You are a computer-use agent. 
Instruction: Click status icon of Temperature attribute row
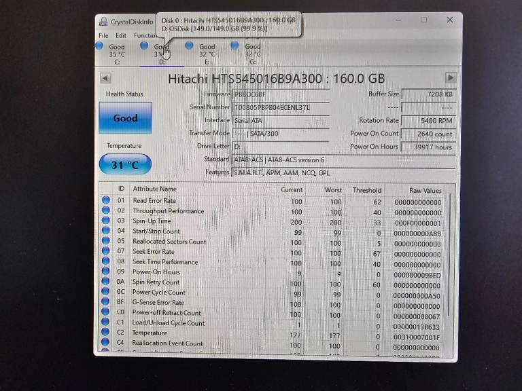105,332
